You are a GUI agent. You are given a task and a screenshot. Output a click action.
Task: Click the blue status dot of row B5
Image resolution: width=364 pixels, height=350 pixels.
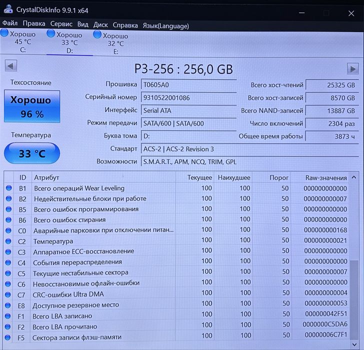pos(8,209)
